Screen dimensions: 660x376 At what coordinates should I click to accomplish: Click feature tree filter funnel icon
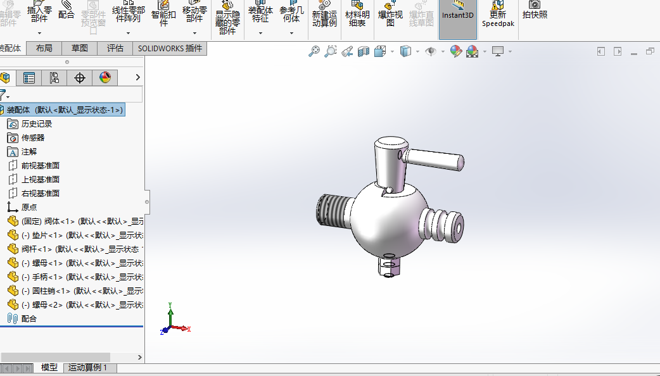(x=4, y=94)
